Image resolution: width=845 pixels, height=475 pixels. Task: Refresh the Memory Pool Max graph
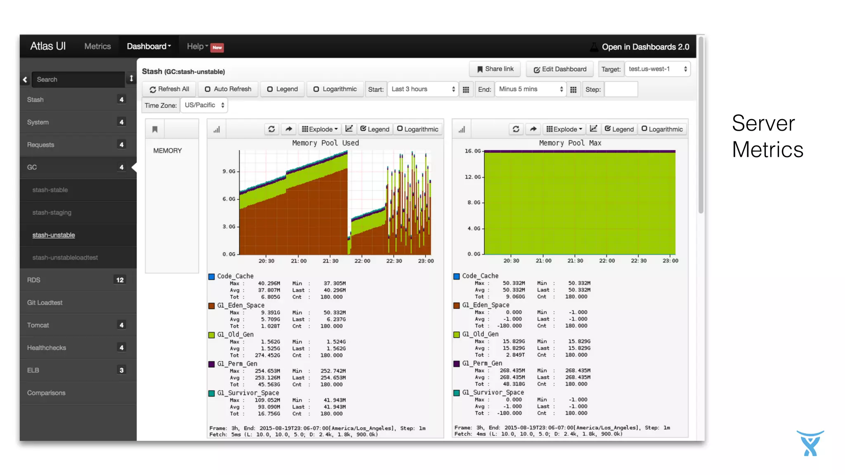click(516, 129)
